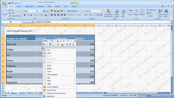Apply Percent Style in ribbon Number group
174x98 pixels.
click(91, 15)
